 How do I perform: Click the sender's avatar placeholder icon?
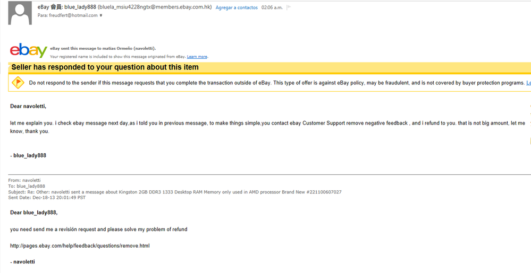point(20,13)
